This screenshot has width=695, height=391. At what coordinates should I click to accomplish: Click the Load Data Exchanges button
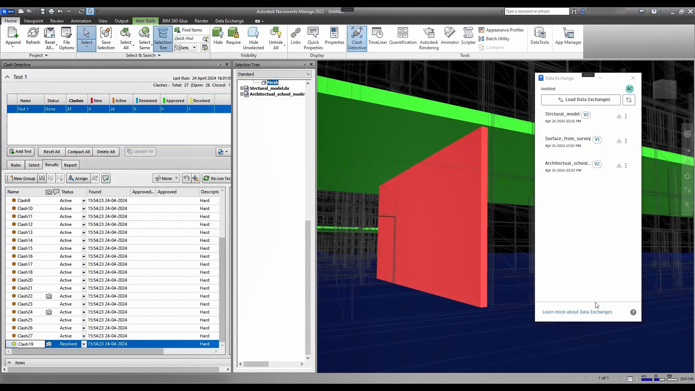(x=581, y=100)
